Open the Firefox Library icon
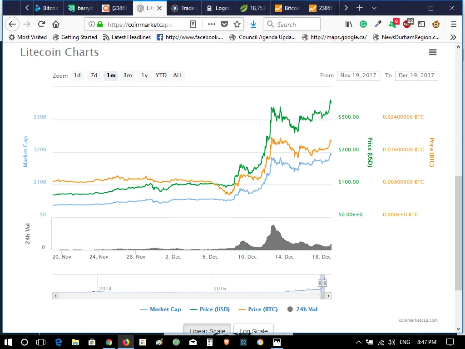 pyautogui.click(x=349, y=25)
